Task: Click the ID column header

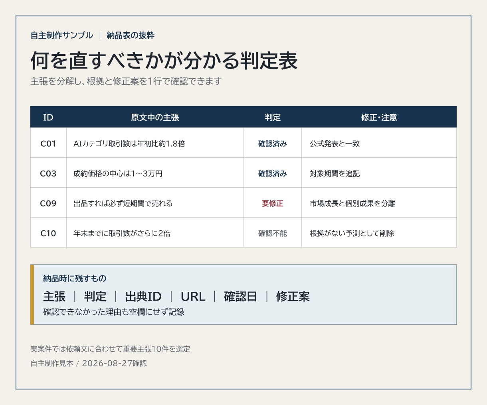Action: tap(48, 118)
